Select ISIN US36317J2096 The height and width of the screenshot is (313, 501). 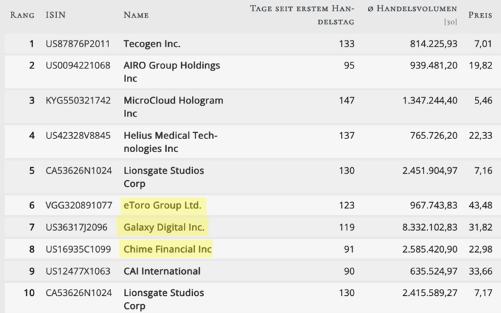pos(76,227)
